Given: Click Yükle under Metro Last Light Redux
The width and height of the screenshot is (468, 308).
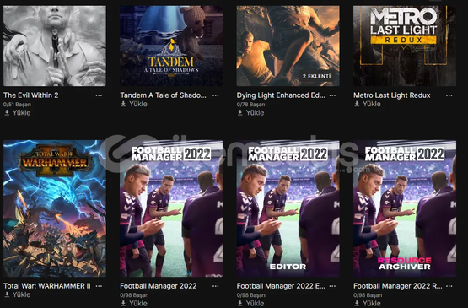Looking at the screenshot, I should pyautogui.click(x=368, y=104).
